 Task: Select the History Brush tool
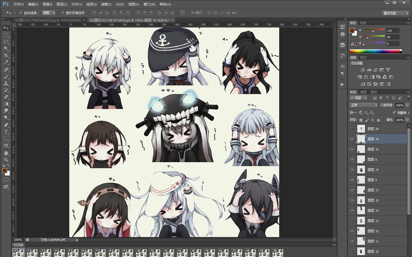6,90
